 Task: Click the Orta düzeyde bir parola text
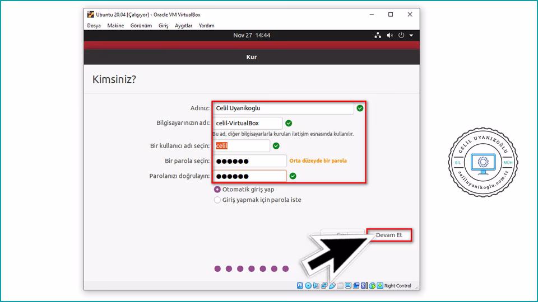318,161
